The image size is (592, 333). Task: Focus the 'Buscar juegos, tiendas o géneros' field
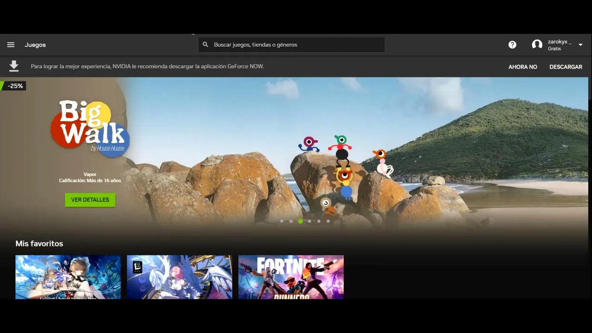pos(291,45)
